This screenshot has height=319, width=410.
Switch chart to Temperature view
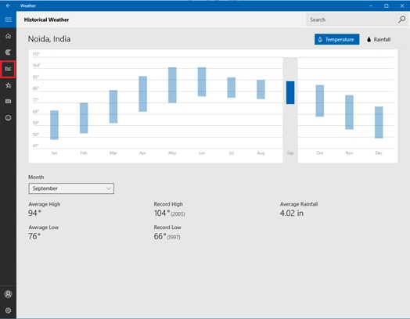coord(336,39)
